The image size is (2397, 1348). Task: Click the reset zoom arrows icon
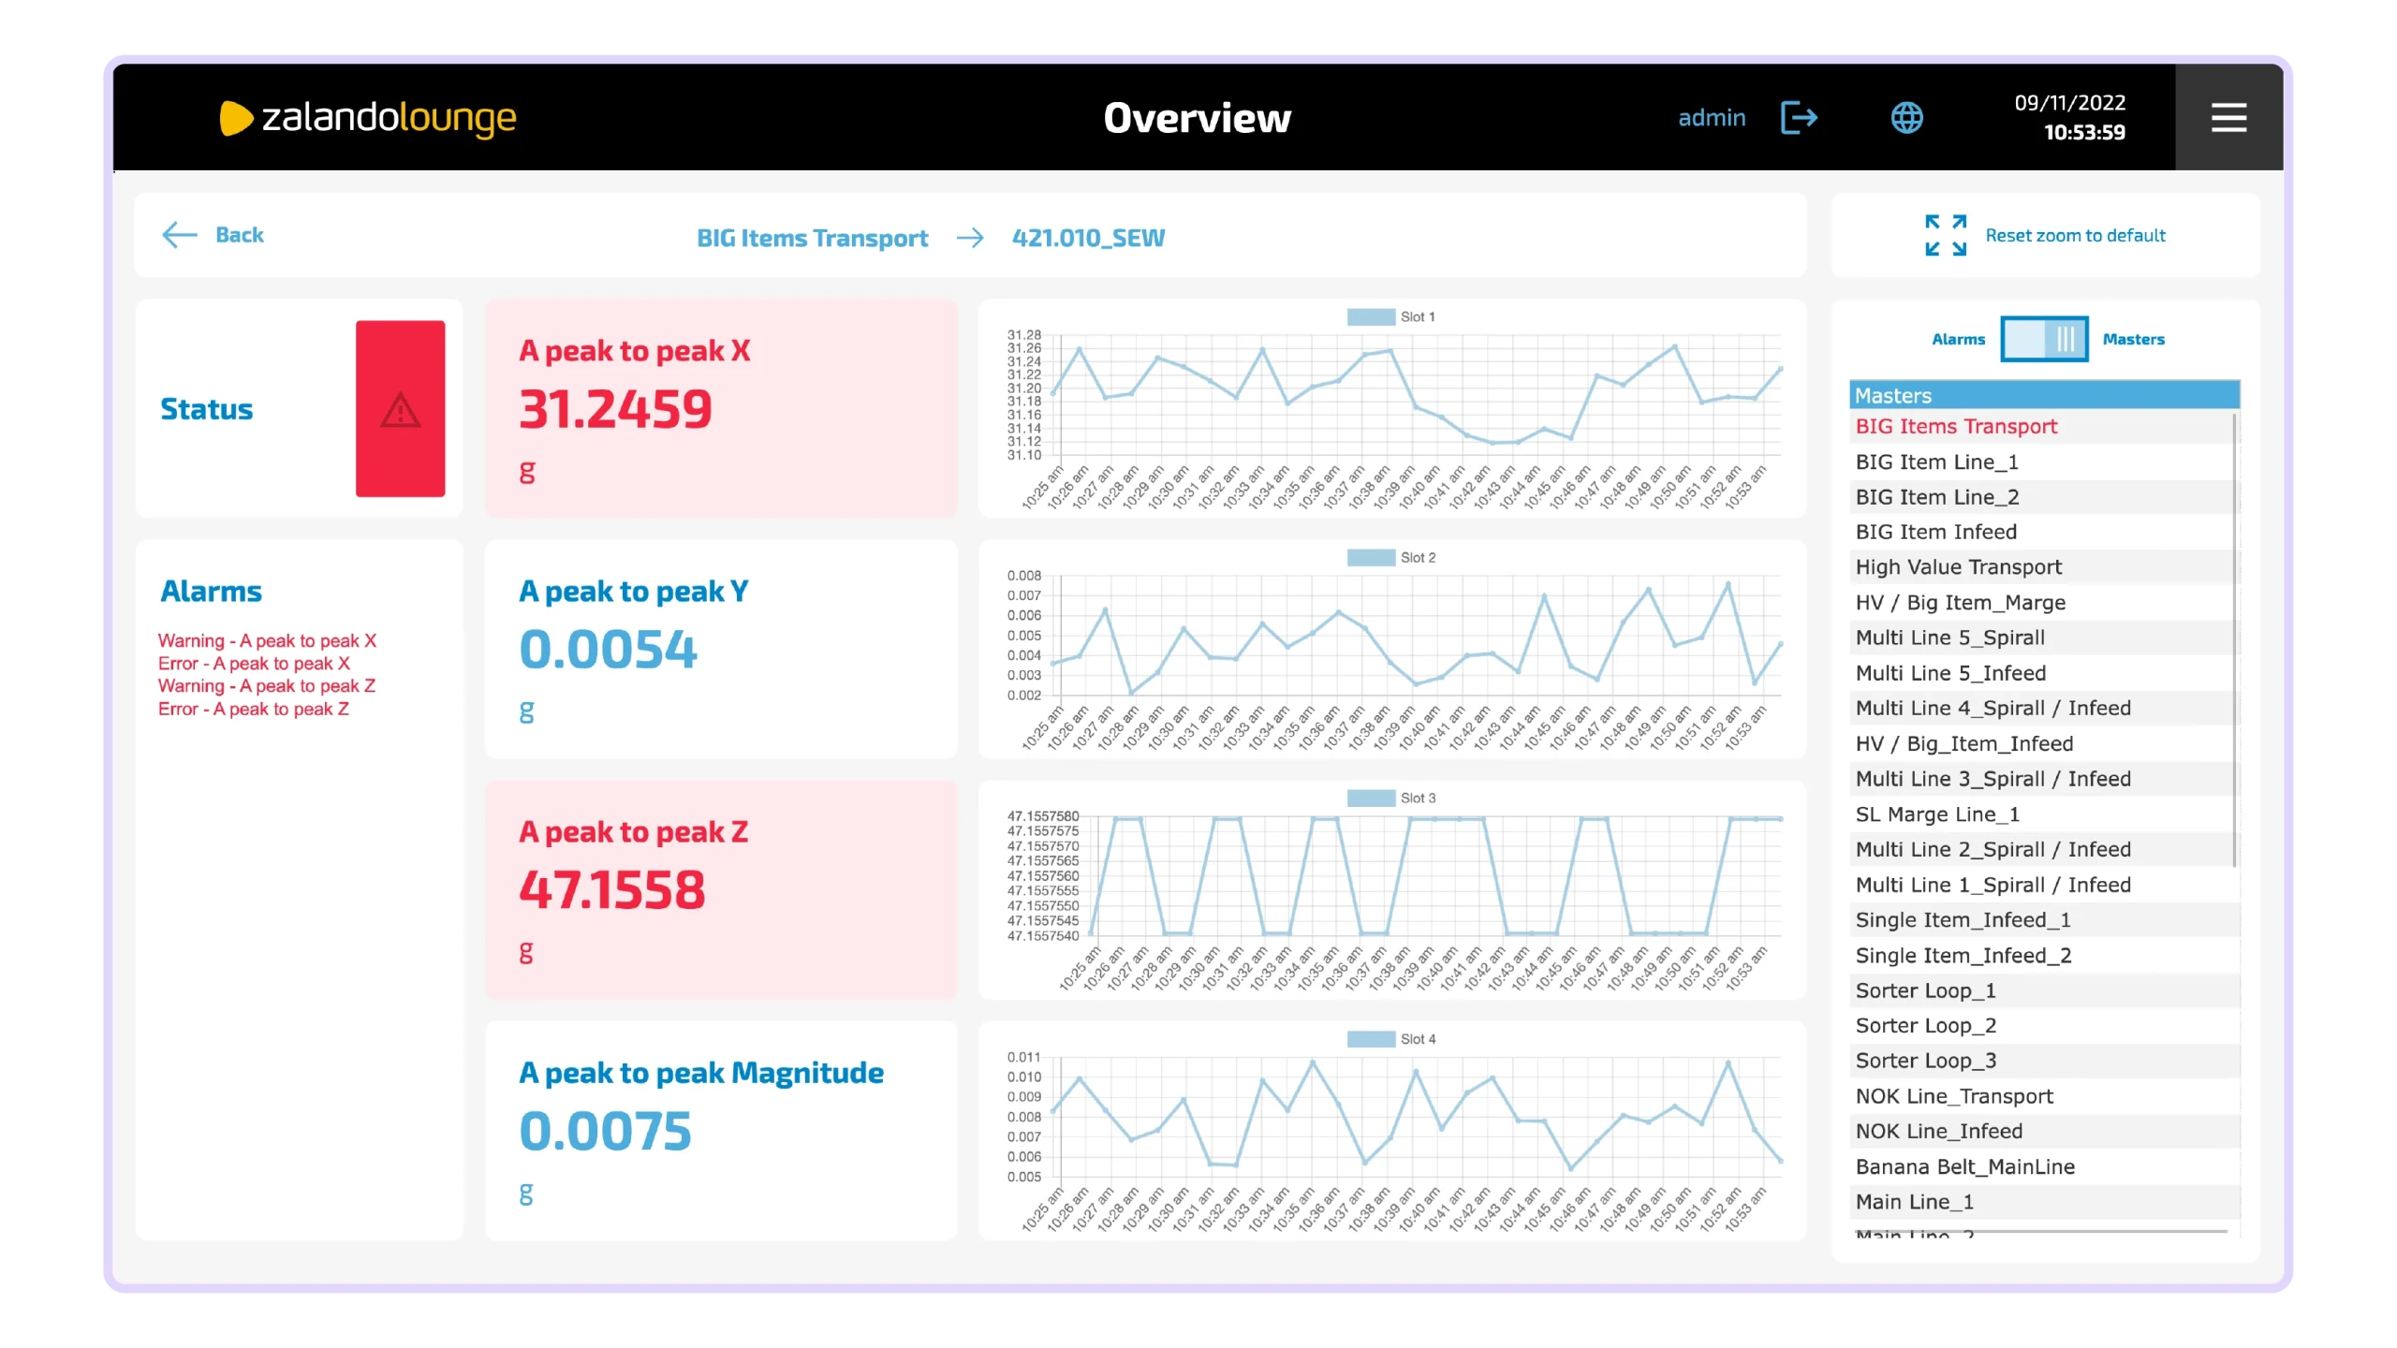click(1945, 235)
